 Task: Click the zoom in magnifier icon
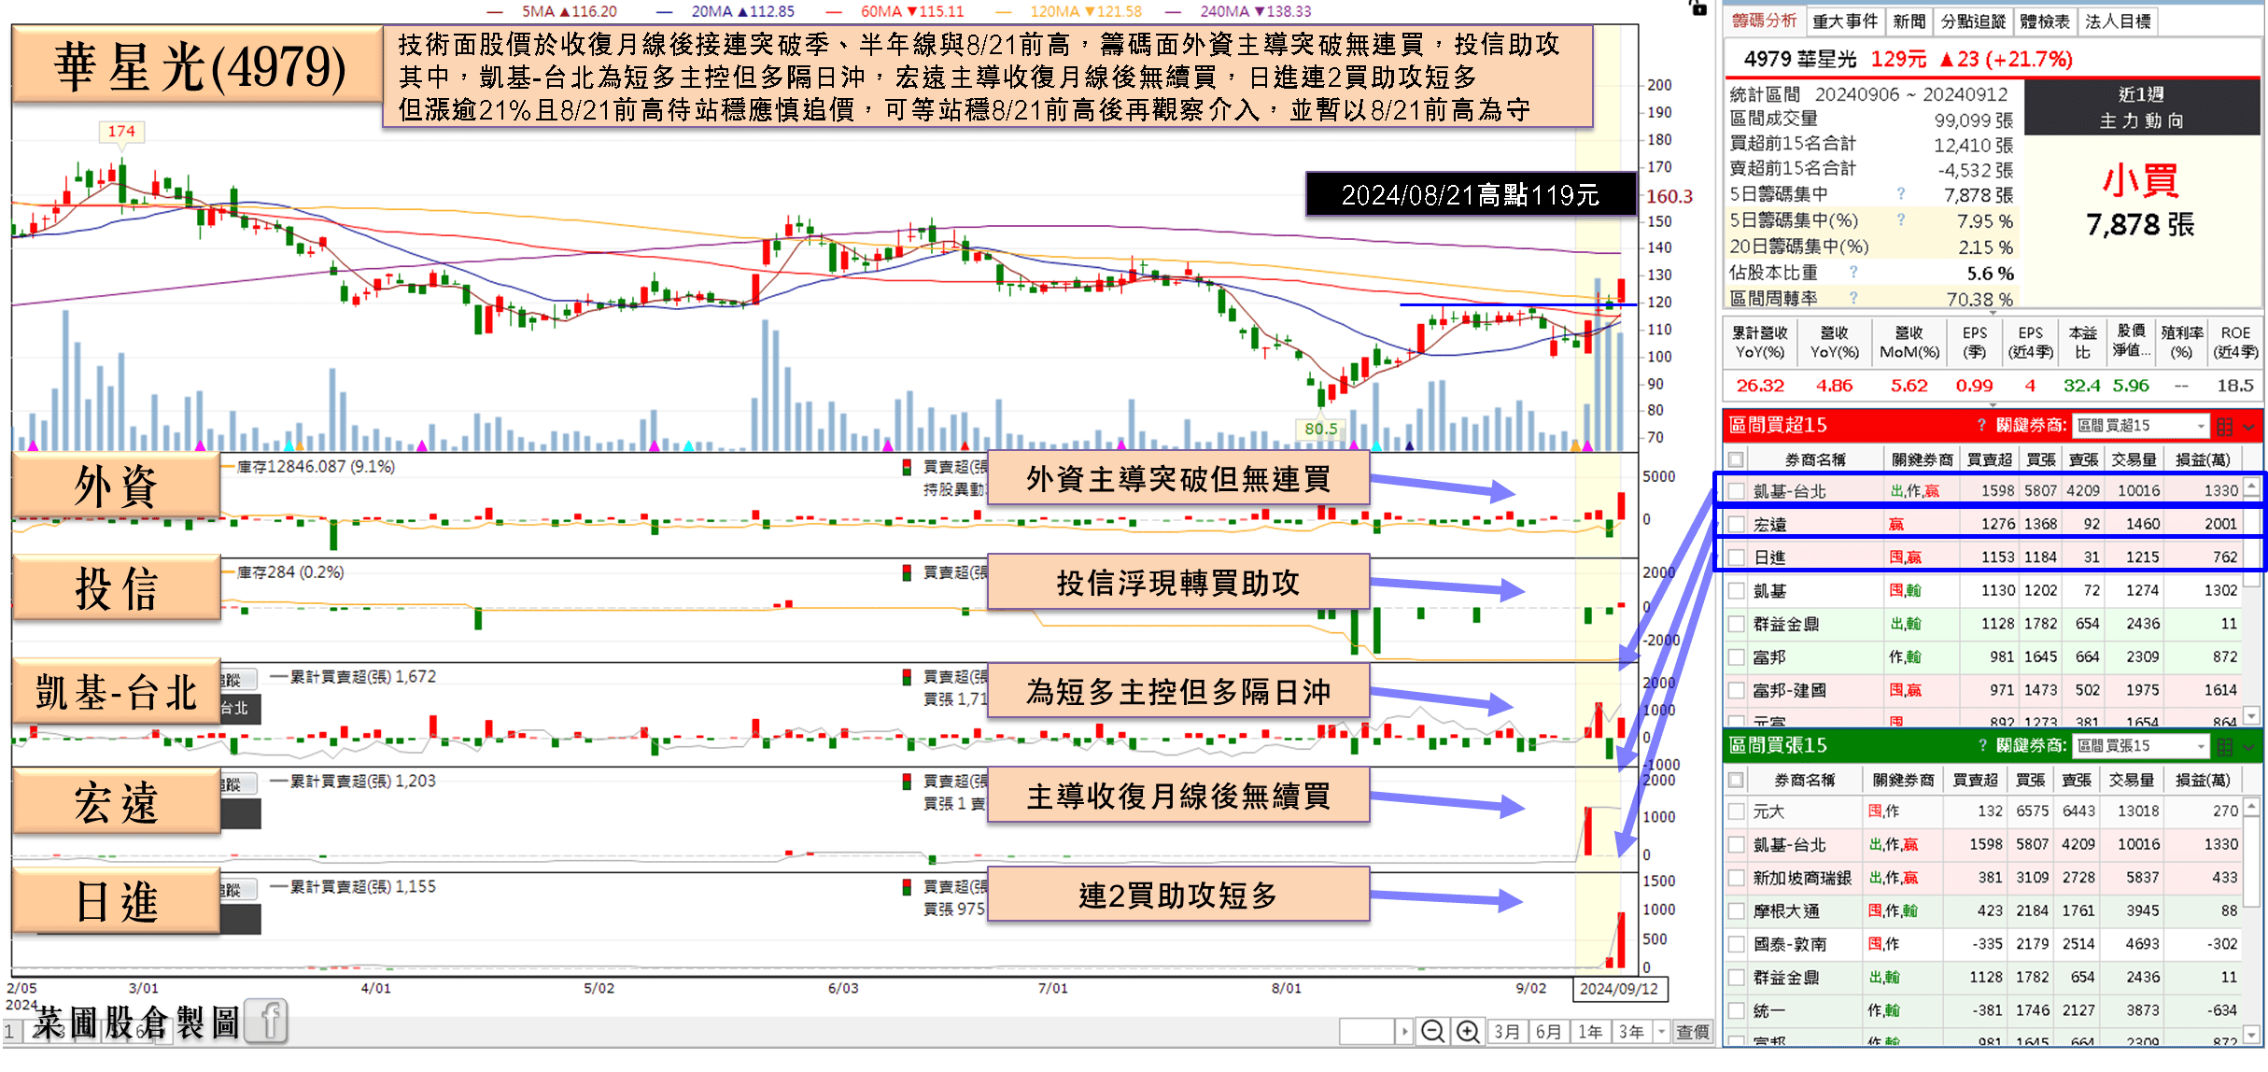click(1467, 1032)
